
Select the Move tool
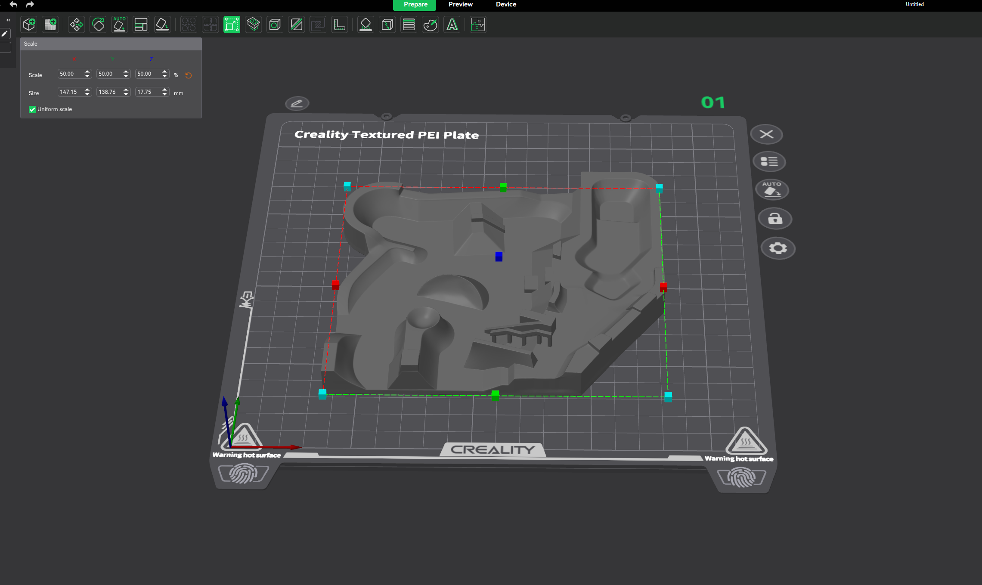(x=77, y=25)
